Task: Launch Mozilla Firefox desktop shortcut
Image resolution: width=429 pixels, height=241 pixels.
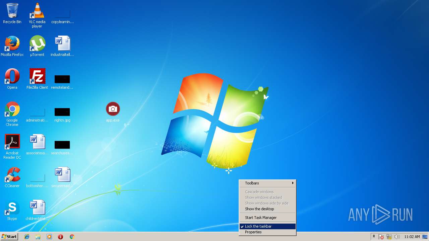Action: [12, 46]
